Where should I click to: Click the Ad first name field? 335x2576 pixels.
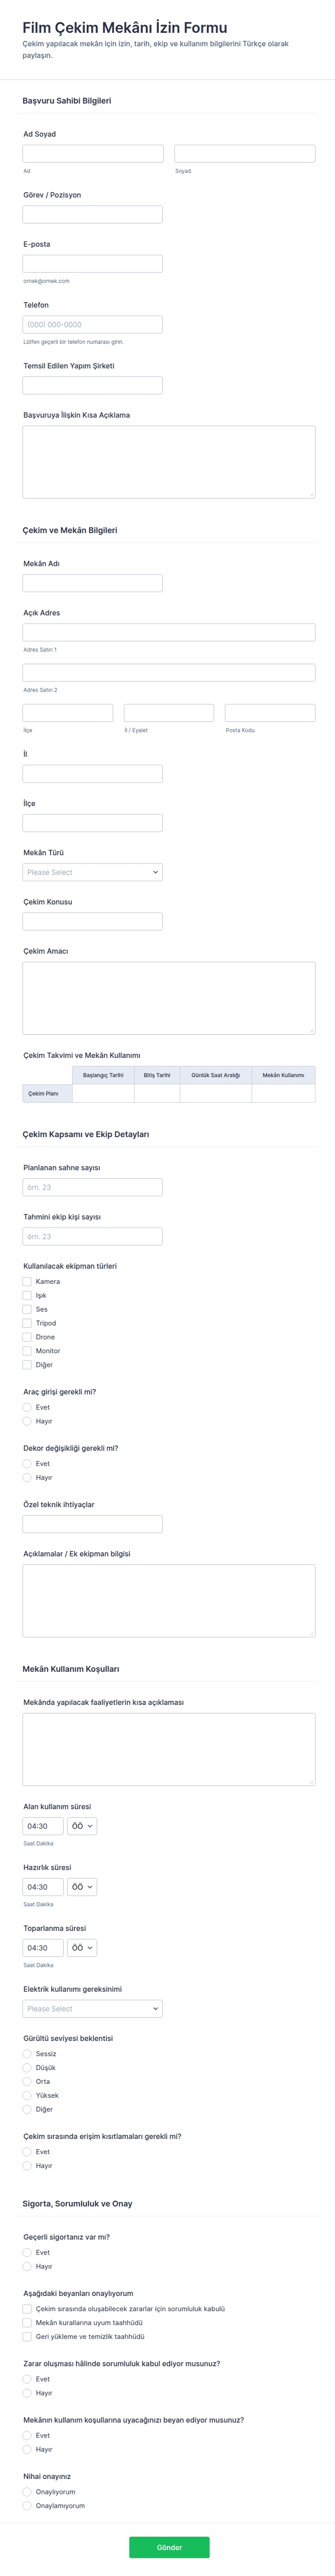coord(93,153)
